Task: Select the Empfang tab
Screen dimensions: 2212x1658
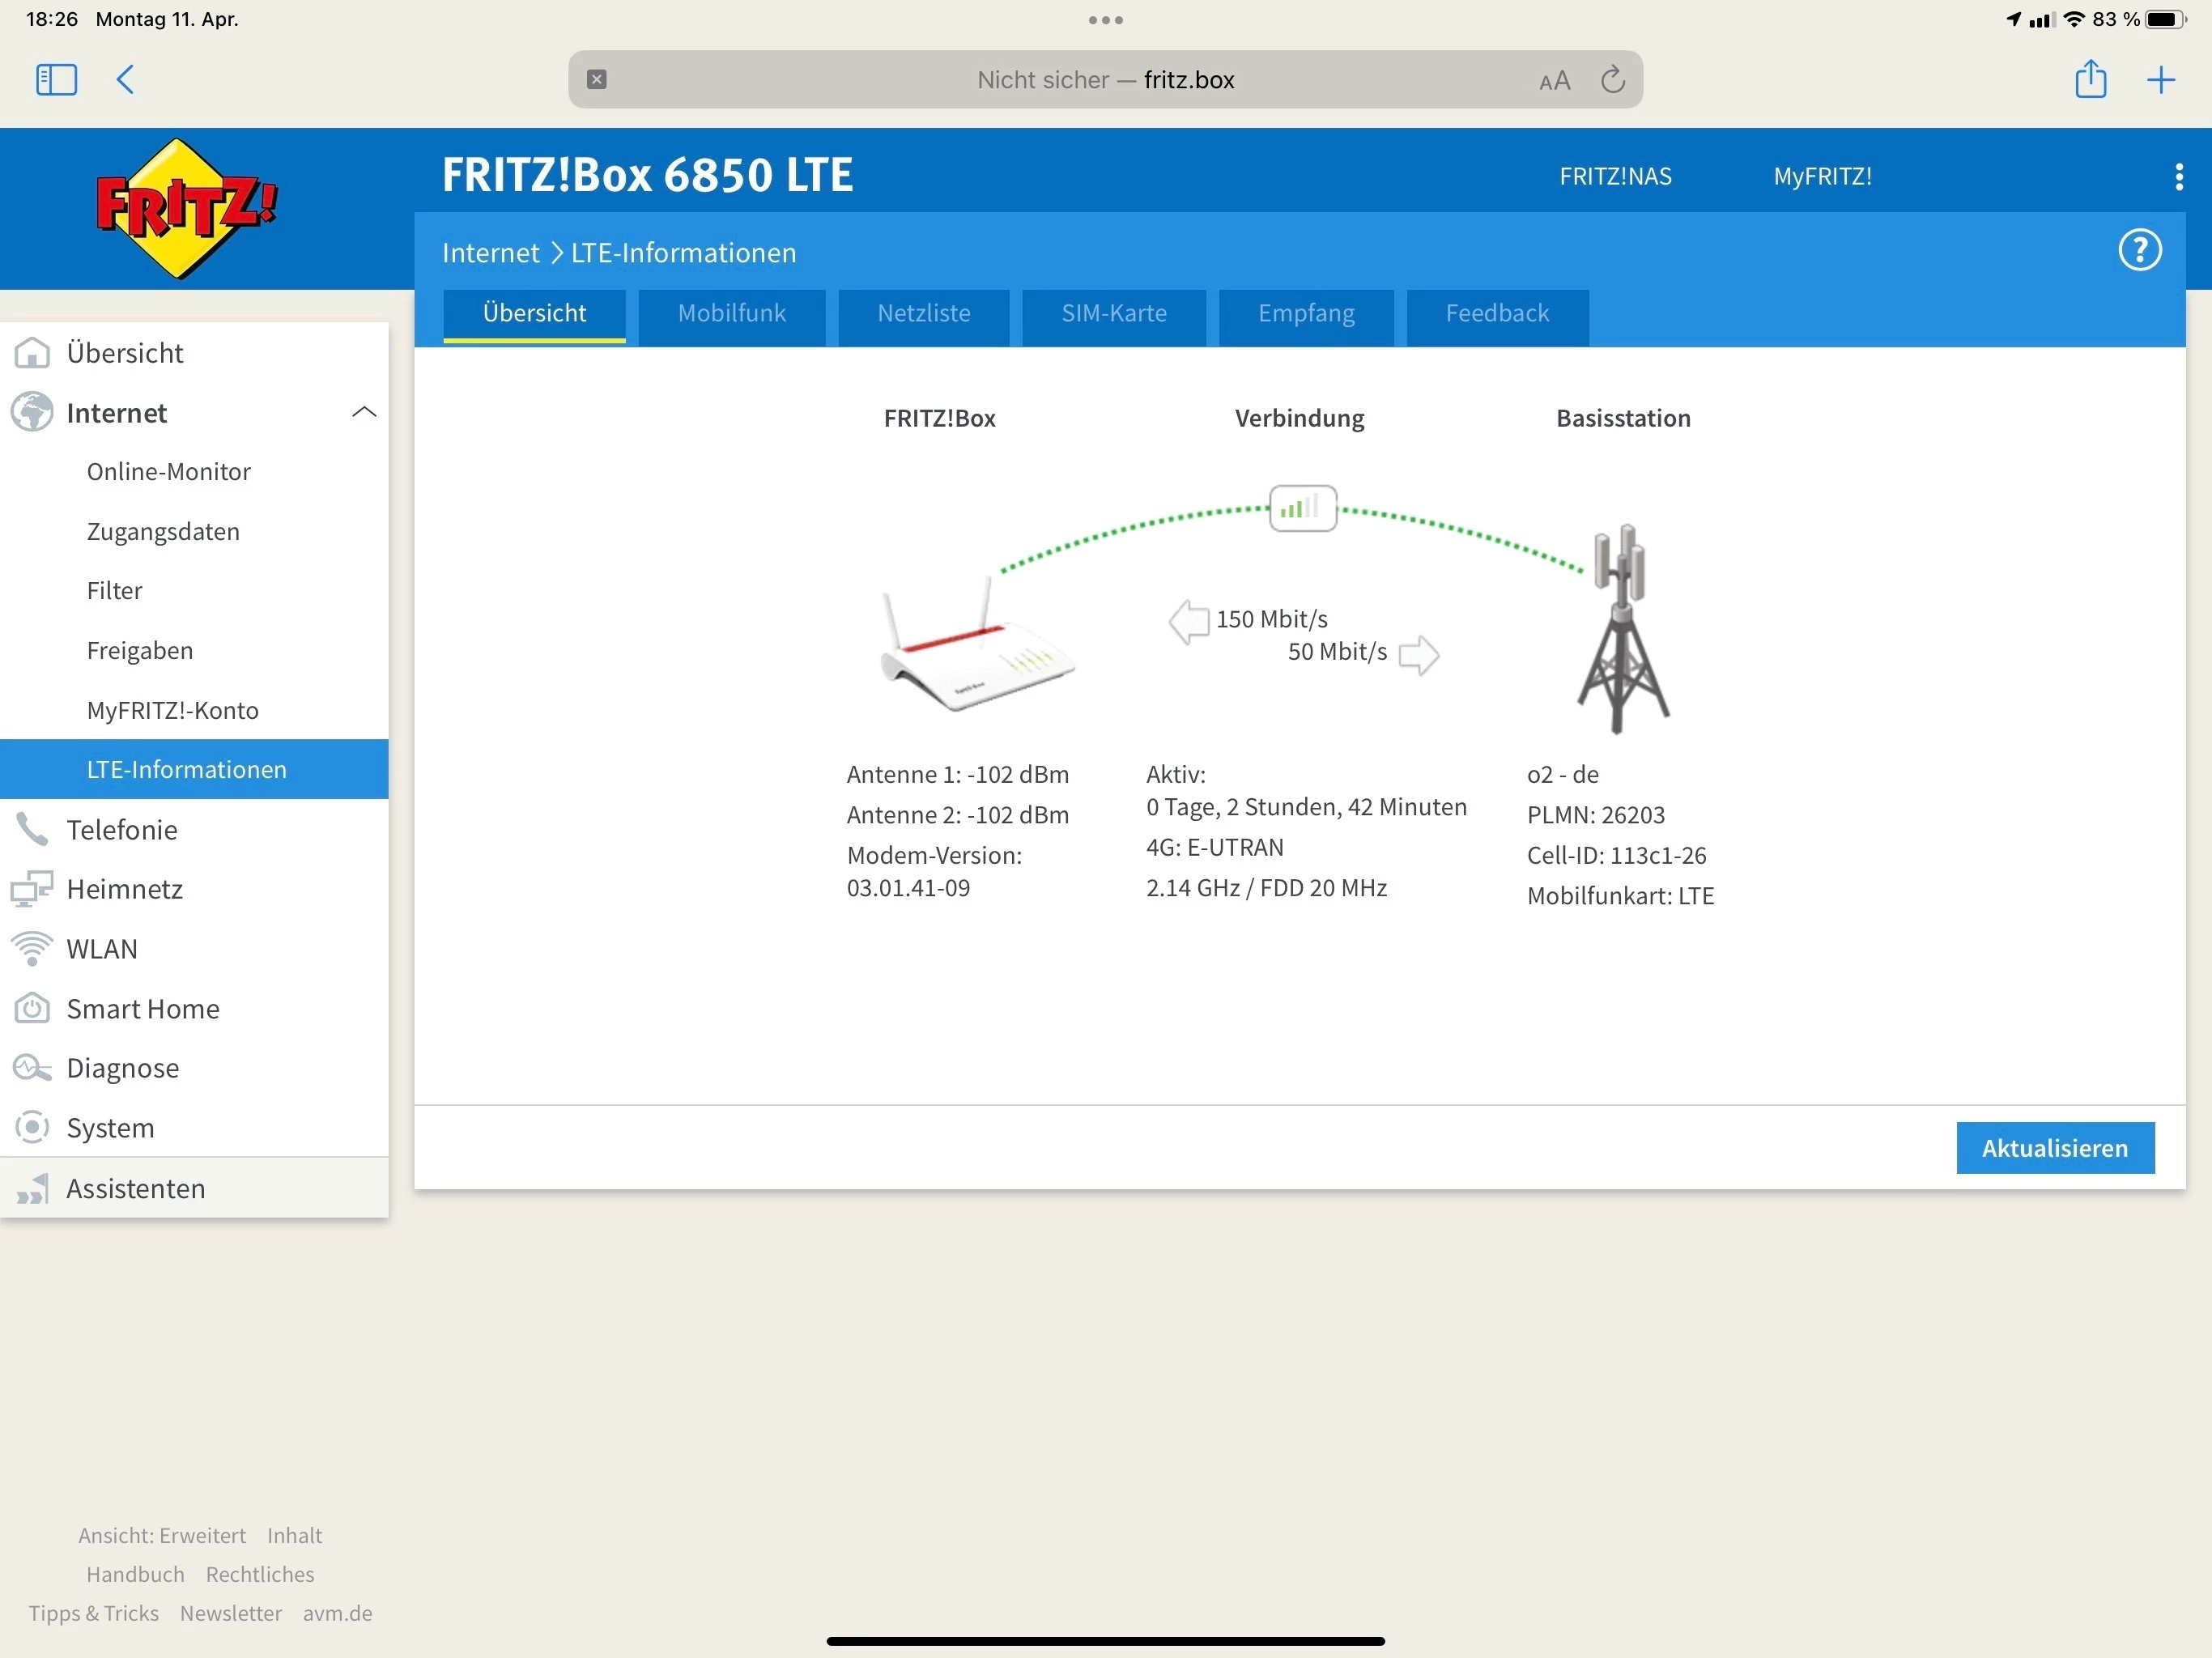Action: pyautogui.click(x=1305, y=314)
